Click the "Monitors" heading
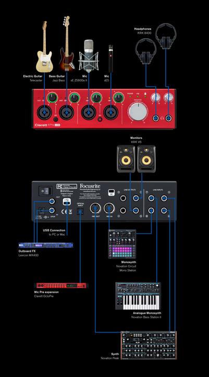 point(136,138)
